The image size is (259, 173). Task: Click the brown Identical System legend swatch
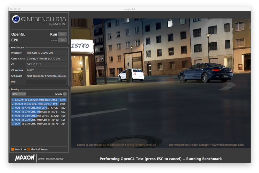(x=29, y=149)
